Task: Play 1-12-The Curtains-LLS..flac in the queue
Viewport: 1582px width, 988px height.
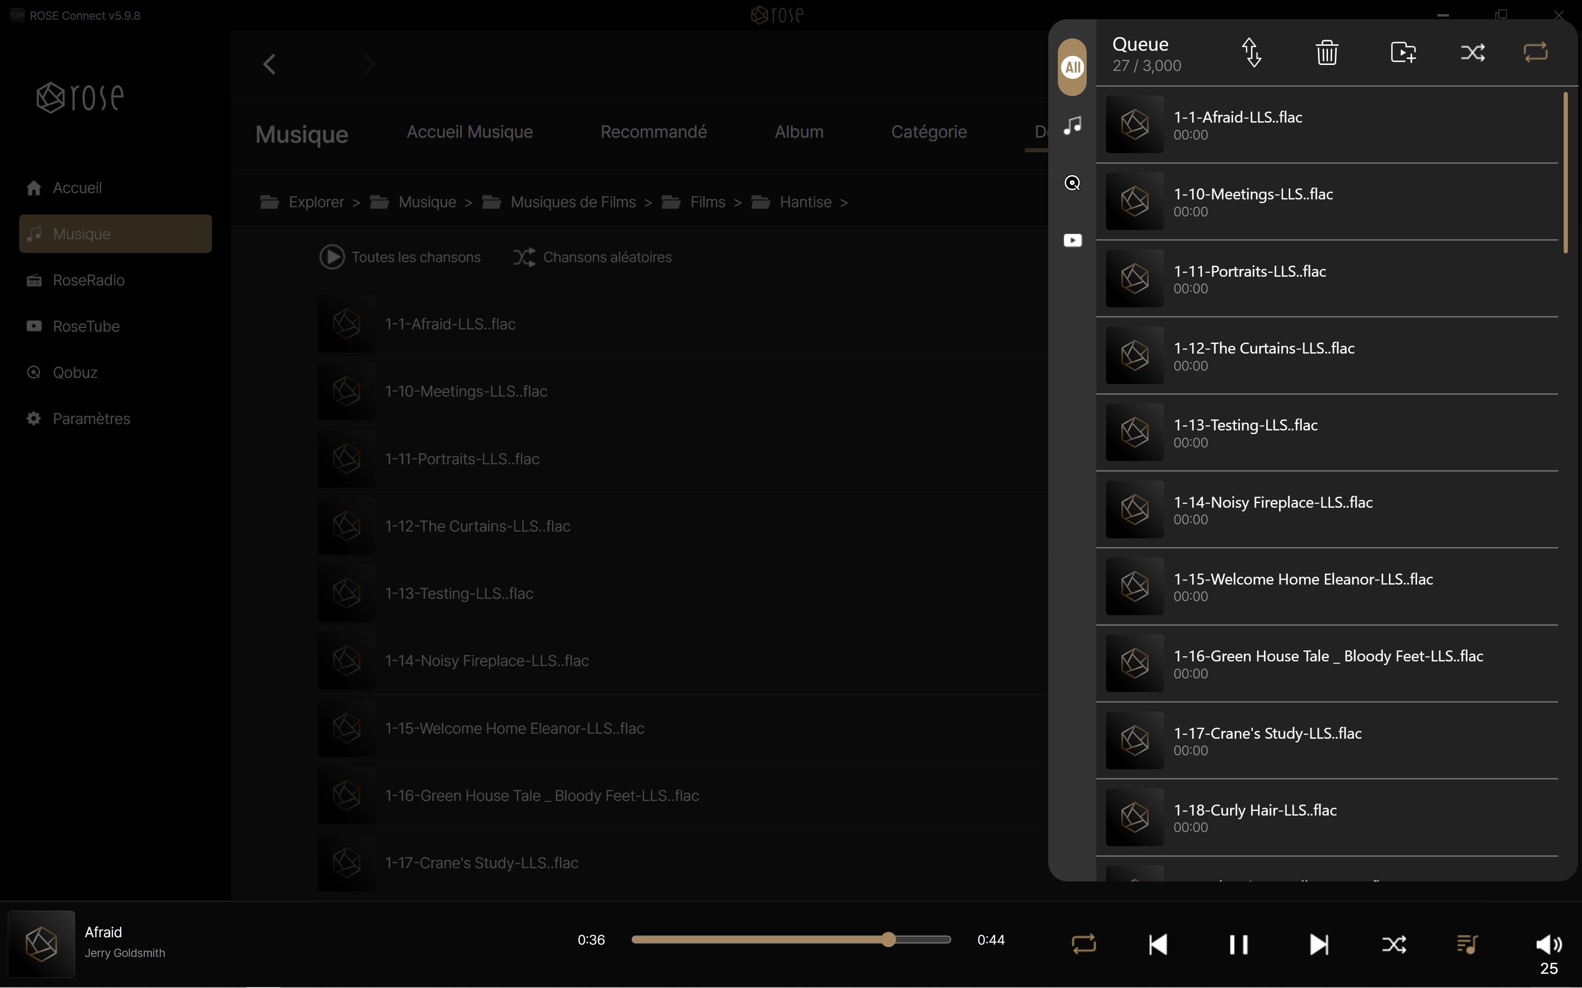Action: 1327,355
